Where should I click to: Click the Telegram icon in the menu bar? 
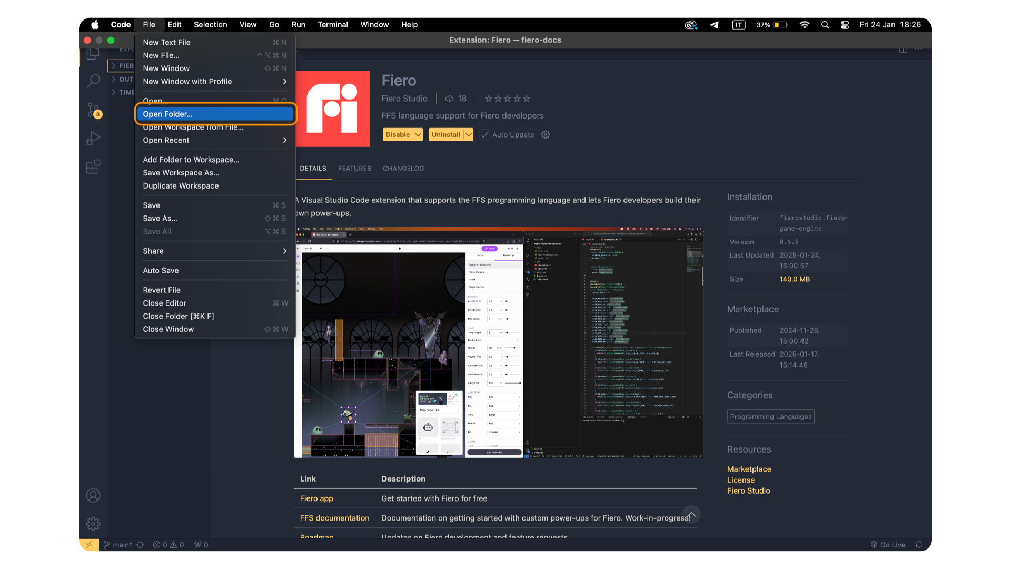[x=715, y=25]
